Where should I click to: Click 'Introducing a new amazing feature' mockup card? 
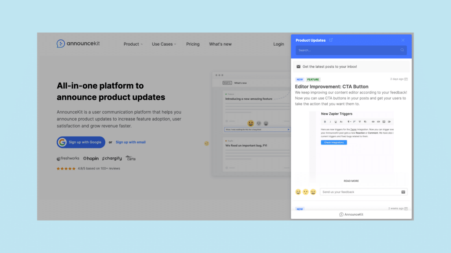[x=257, y=106]
